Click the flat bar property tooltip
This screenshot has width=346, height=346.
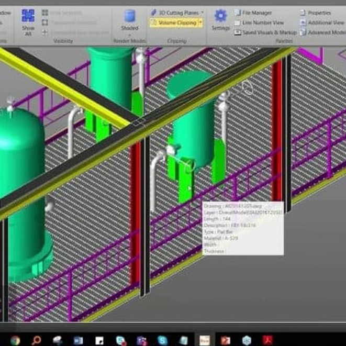tap(242, 228)
